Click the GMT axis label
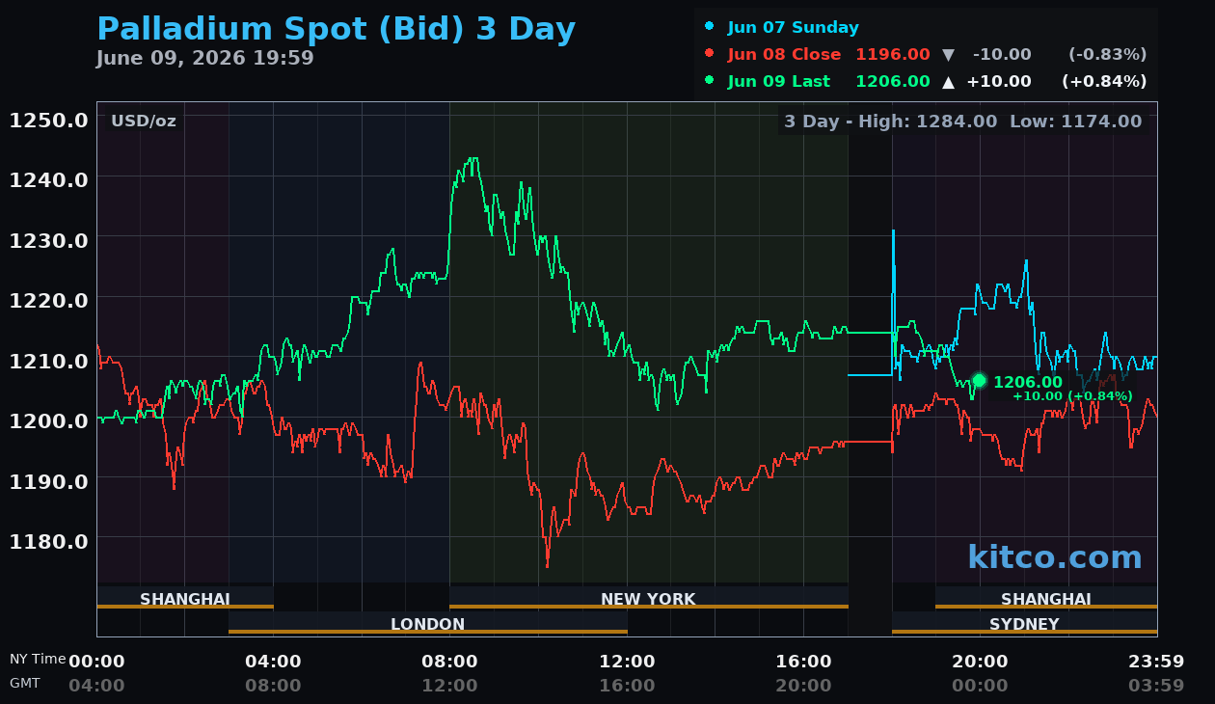Viewport: 1215px width, 704px height. point(25,682)
